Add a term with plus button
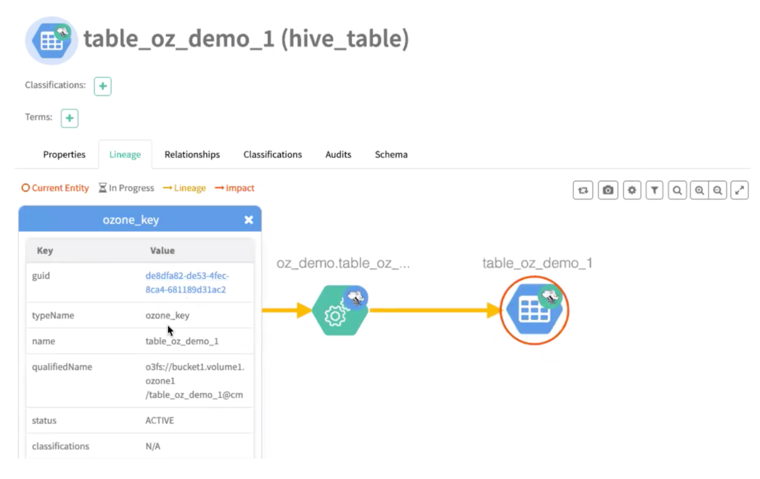This screenshot has height=479, width=760. coord(70,118)
